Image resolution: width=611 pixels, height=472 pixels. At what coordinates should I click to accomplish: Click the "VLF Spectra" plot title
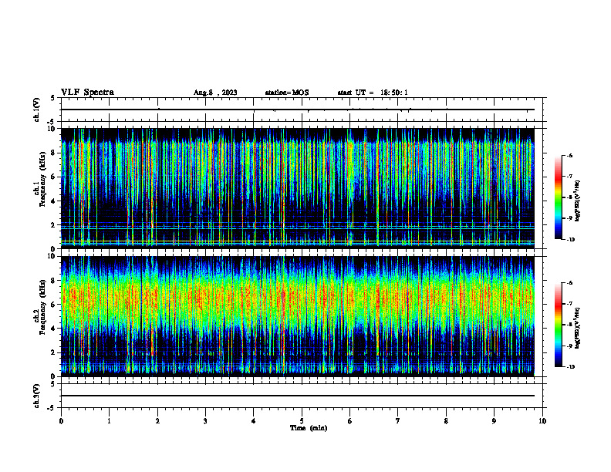(x=87, y=93)
